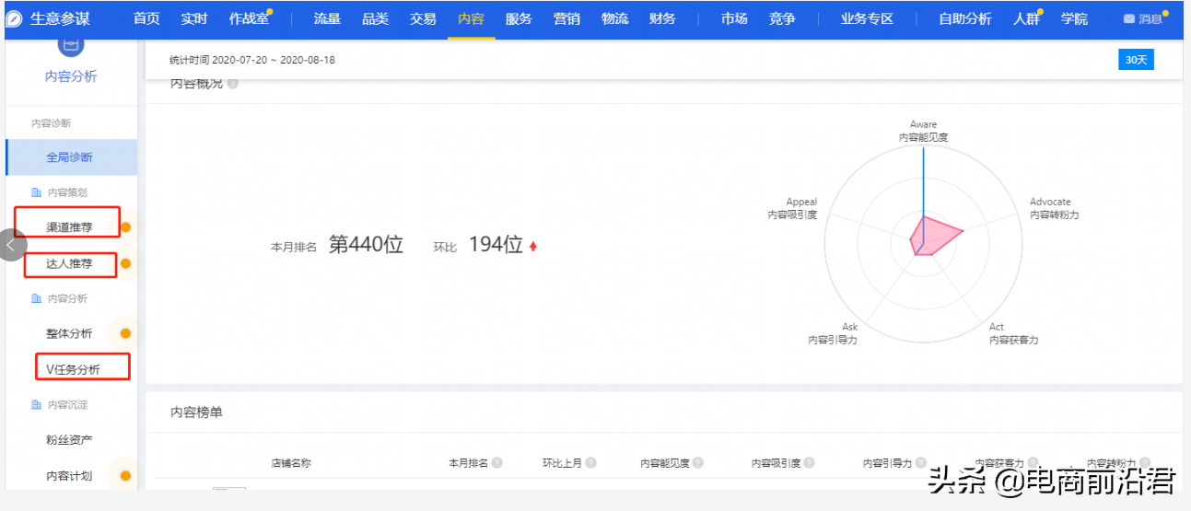Open the 首页 top menu
Viewport: 1191px width, 511px height.
coord(146,18)
